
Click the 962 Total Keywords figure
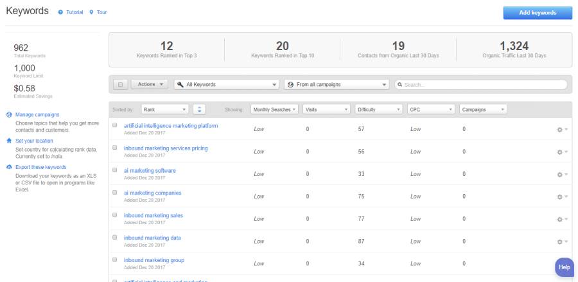tap(21, 48)
